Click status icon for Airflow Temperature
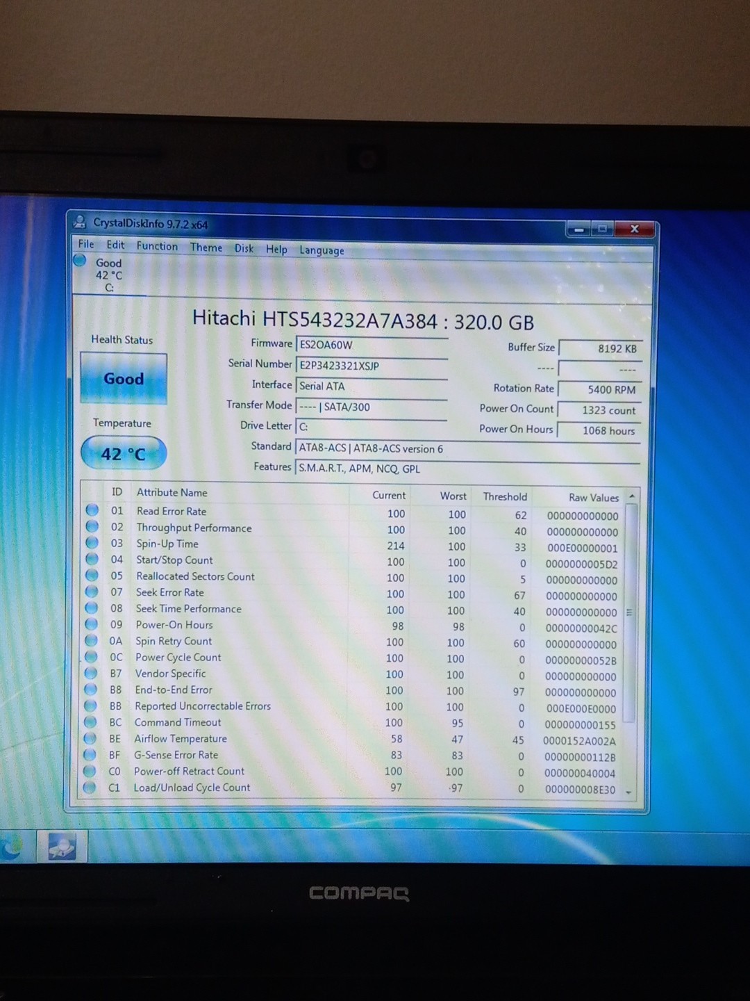750x1001 pixels. tap(90, 738)
